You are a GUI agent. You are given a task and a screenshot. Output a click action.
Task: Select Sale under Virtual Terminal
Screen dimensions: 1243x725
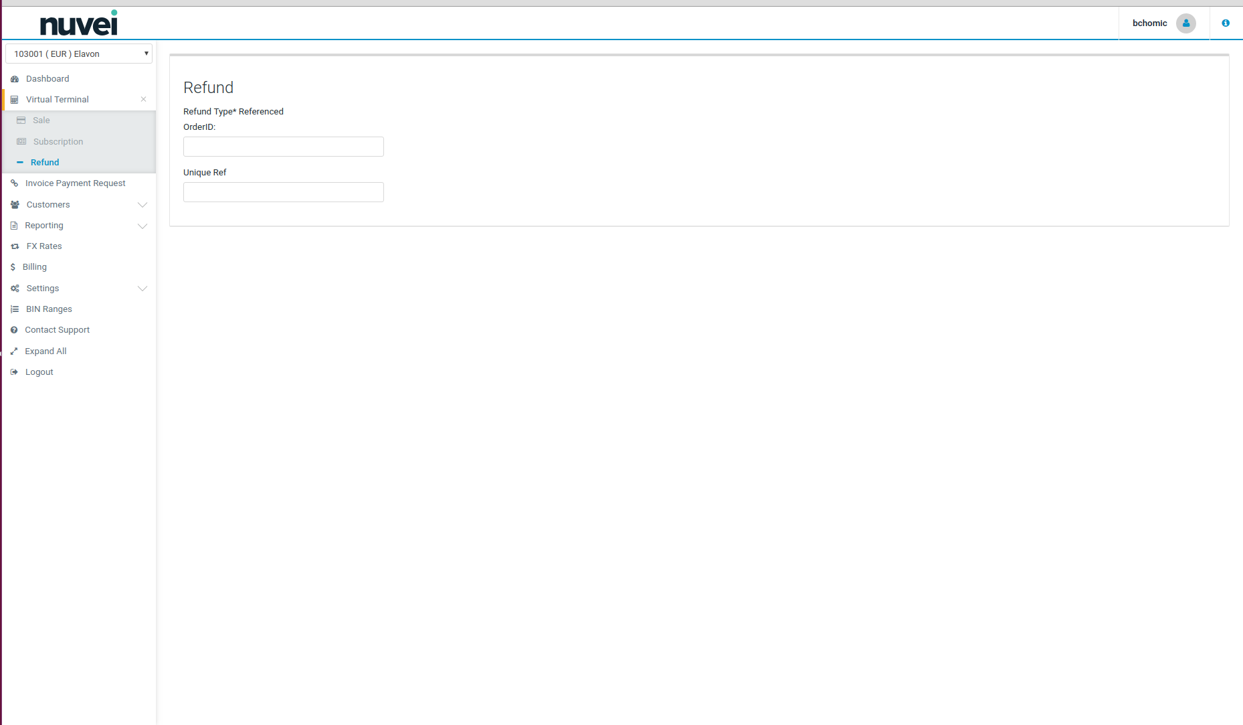click(x=41, y=120)
